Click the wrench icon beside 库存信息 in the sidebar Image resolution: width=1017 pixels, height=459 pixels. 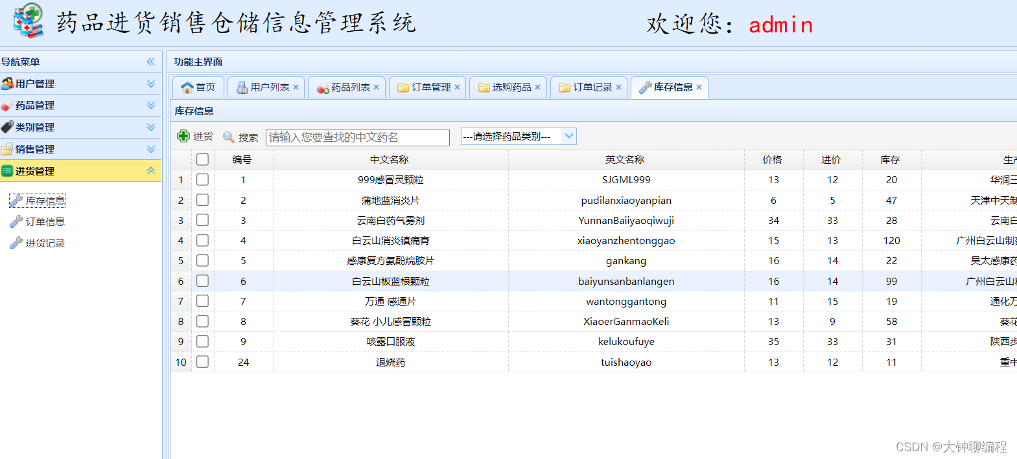(x=16, y=201)
